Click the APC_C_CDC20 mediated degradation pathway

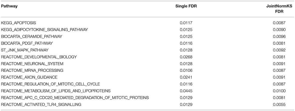[75, 98]
